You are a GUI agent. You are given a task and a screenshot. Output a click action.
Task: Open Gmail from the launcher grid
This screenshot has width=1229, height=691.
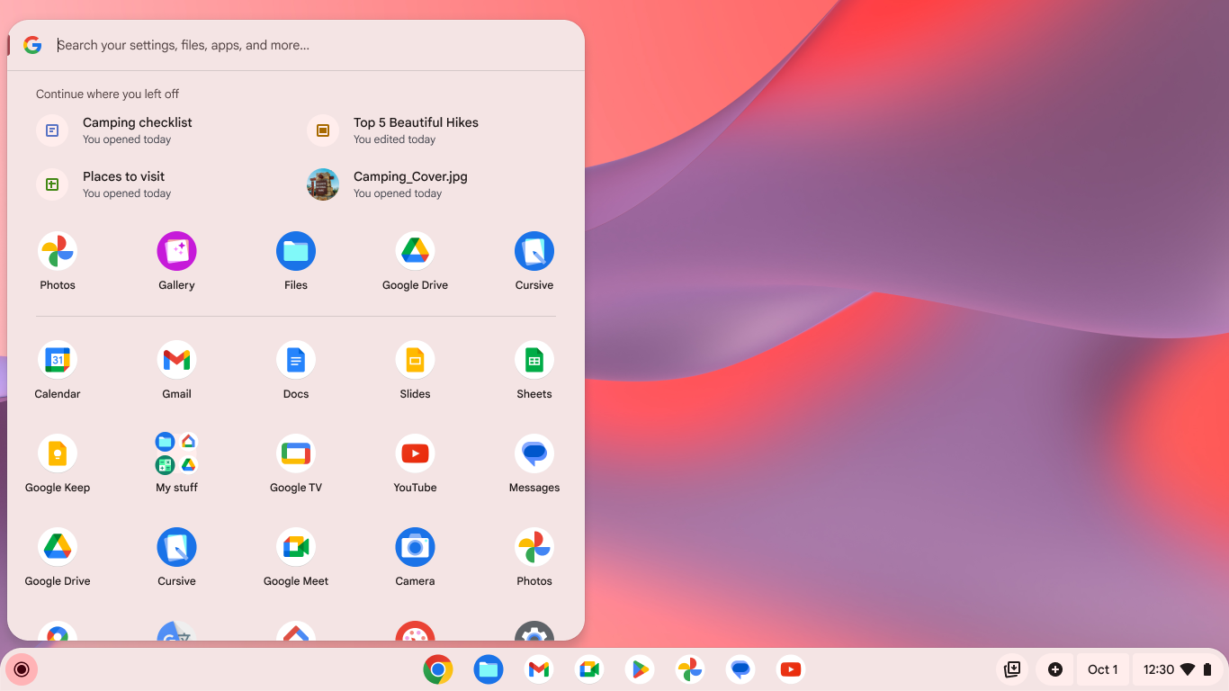click(x=176, y=360)
